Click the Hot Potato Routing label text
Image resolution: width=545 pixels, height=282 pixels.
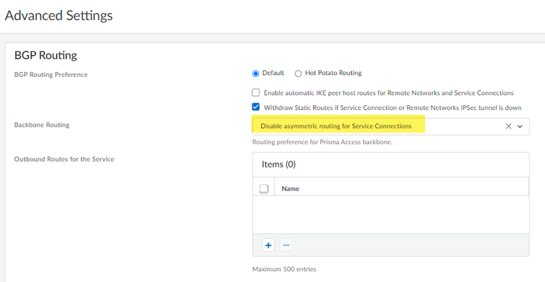[333, 73]
